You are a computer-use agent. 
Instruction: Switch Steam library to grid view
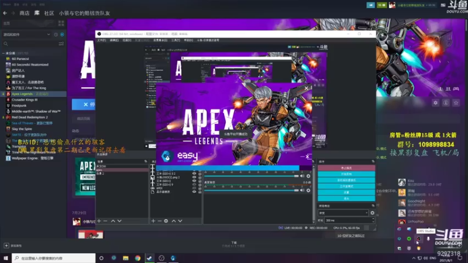tap(61, 23)
